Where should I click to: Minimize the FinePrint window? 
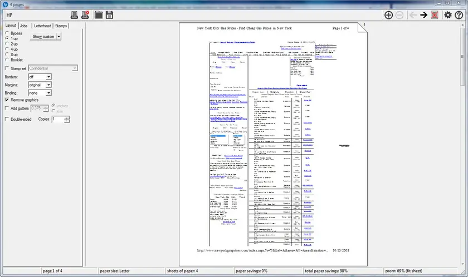coord(439,3)
